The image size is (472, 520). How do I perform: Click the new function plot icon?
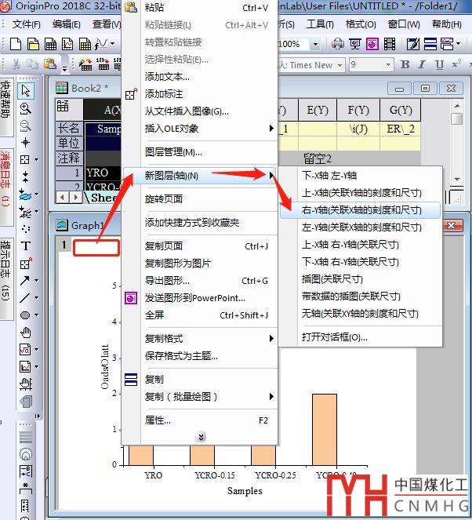click(x=101, y=44)
